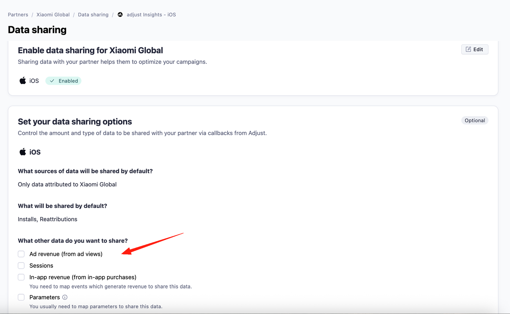Toggle the Parameters checkbox

coord(21,297)
